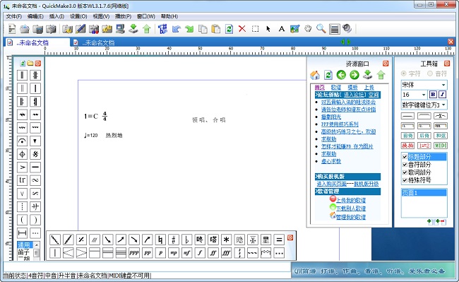Open the 数字键键位方 dropdown

coord(443,105)
